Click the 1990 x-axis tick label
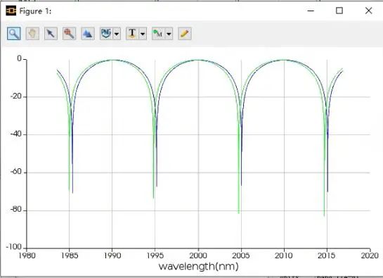Viewport: 383px width, 278px height. tap(112, 255)
